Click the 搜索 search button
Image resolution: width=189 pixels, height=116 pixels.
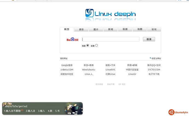149,39
